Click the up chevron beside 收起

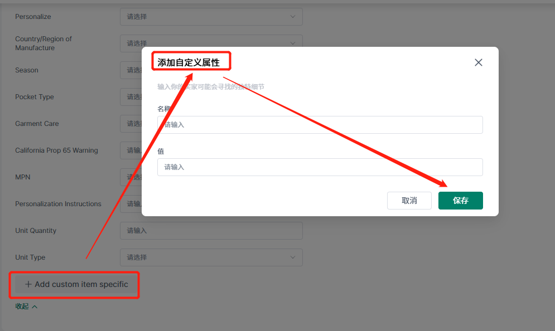[x=35, y=306]
